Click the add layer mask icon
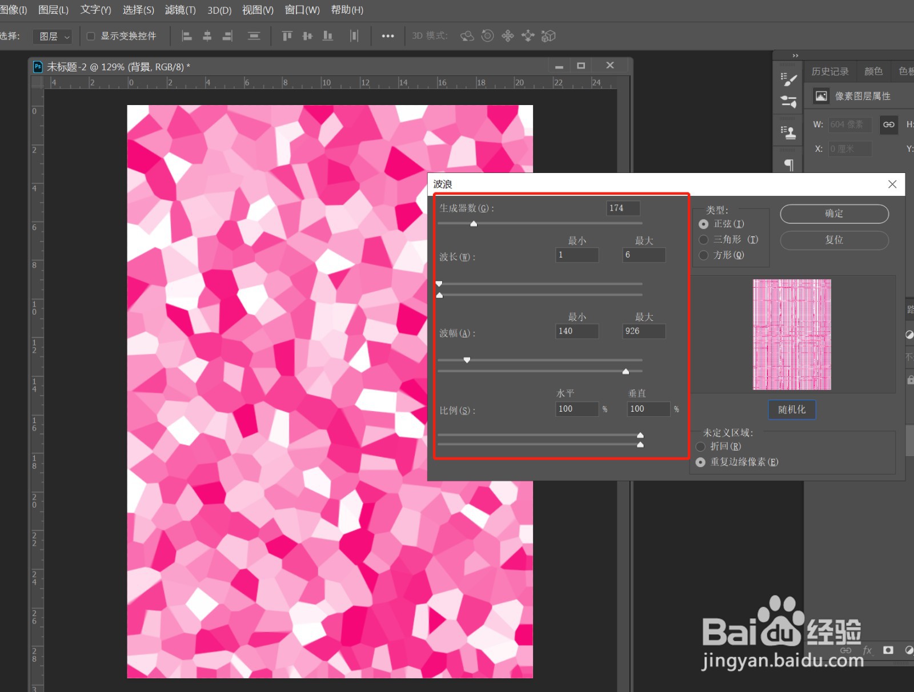 [x=888, y=650]
